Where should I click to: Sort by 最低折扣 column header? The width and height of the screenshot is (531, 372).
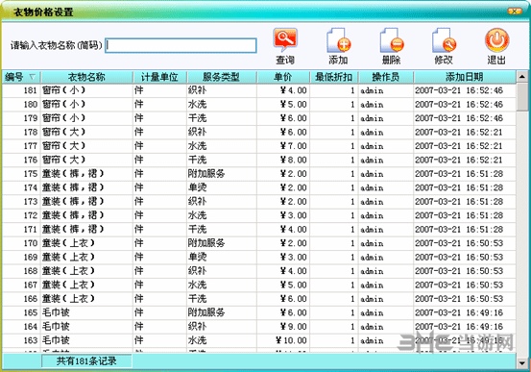[334, 77]
